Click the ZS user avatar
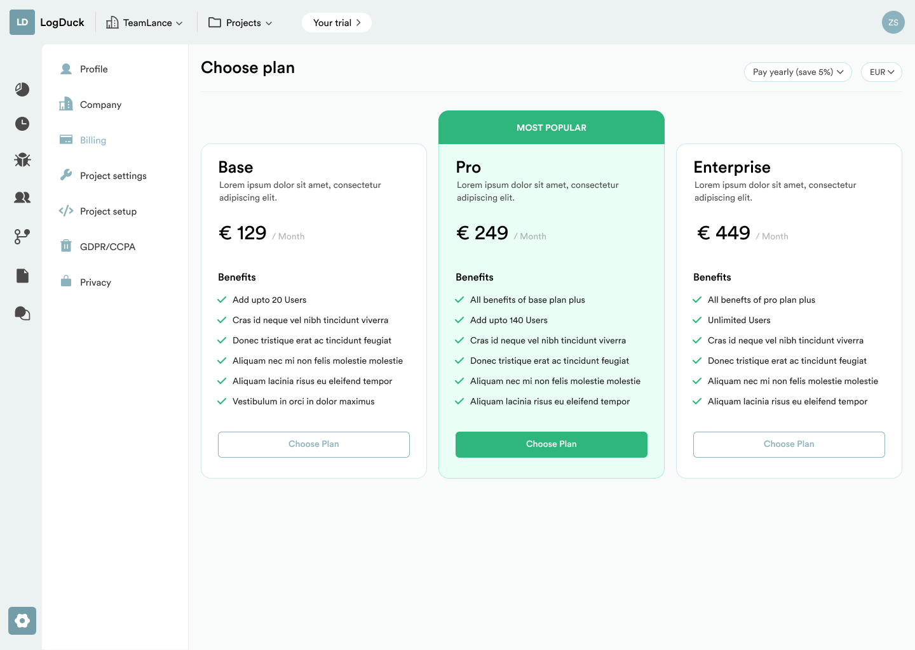This screenshot has width=915, height=650. [893, 22]
